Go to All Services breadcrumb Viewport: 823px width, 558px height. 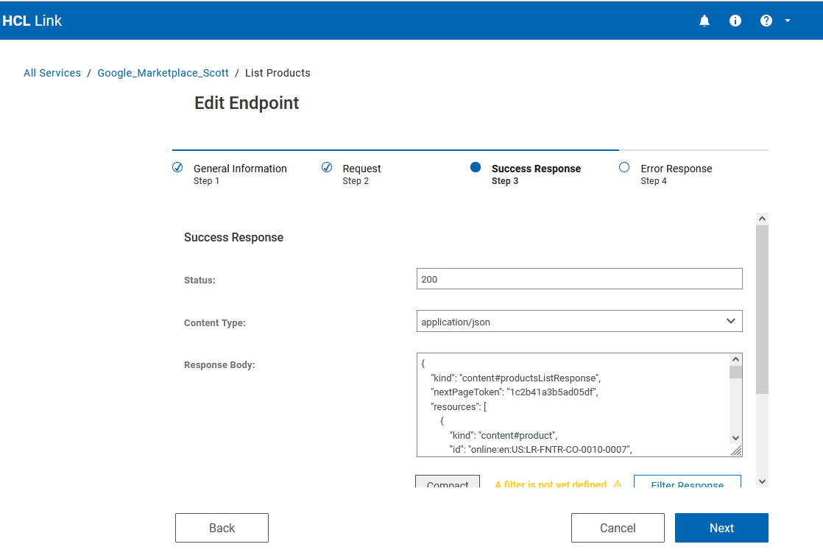point(52,73)
